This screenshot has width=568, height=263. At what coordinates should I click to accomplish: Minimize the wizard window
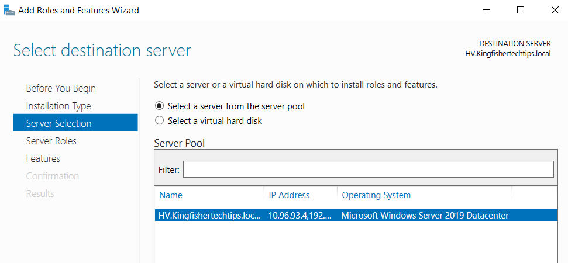(486, 10)
